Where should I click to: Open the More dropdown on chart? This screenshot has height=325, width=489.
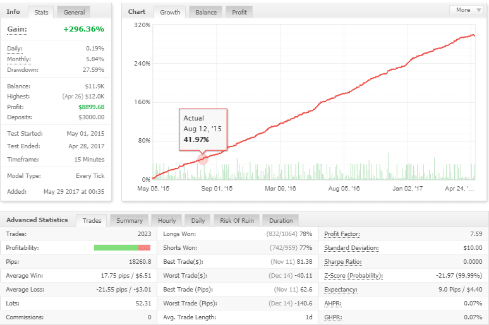click(467, 10)
